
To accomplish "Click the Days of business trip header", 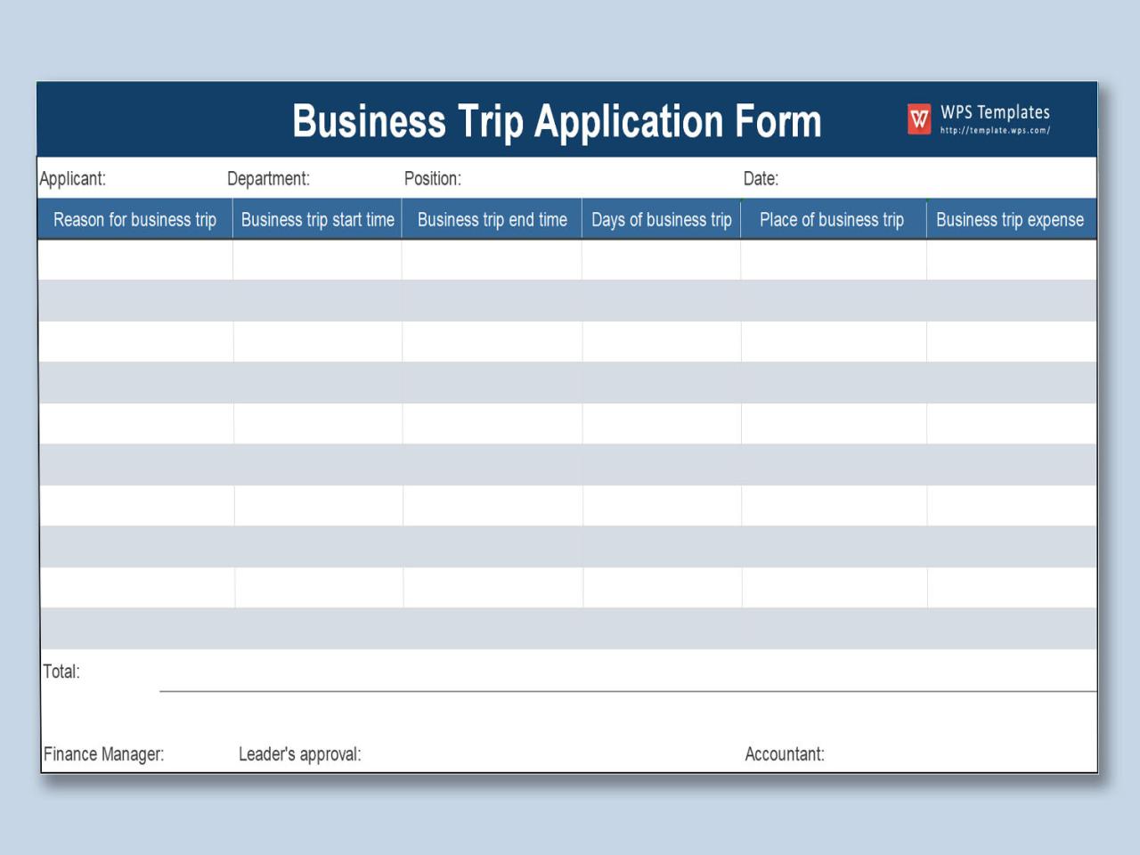I will (662, 219).
